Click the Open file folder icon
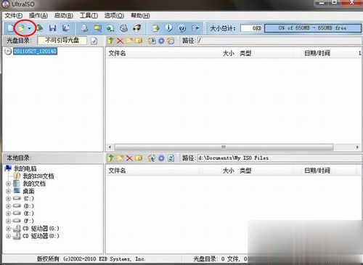This screenshot has height=265, width=363. pyautogui.click(x=21, y=28)
